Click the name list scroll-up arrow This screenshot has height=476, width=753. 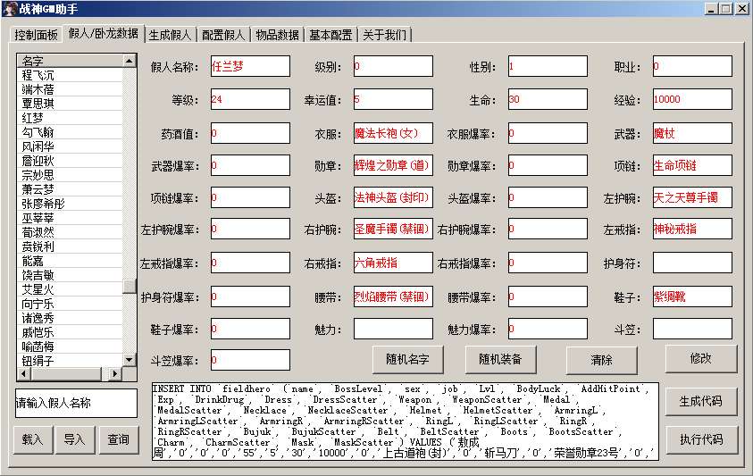130,61
